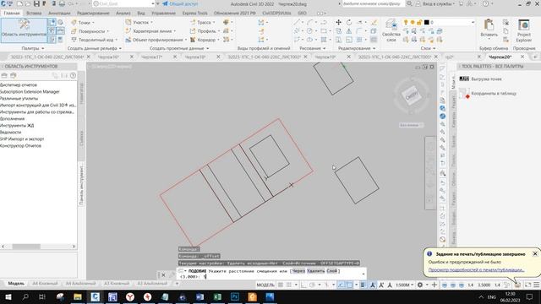Open the 1:500M annotation scale dropdown
Image resolution: width=541 pixels, height=304 pixels.
pos(404,285)
